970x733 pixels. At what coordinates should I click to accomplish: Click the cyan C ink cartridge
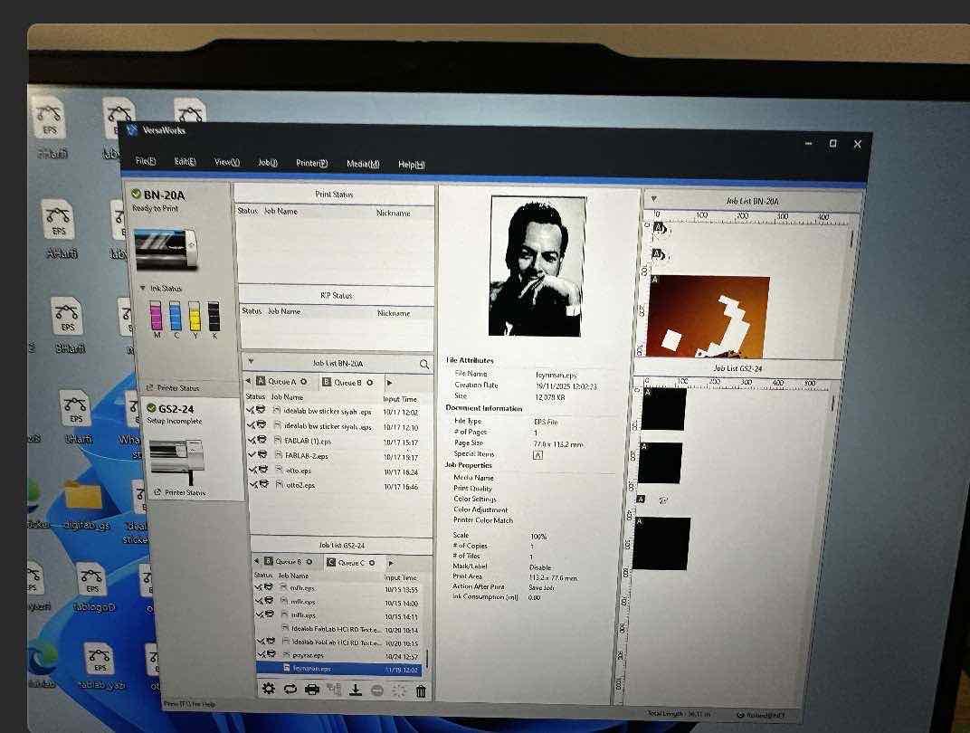[x=175, y=316]
